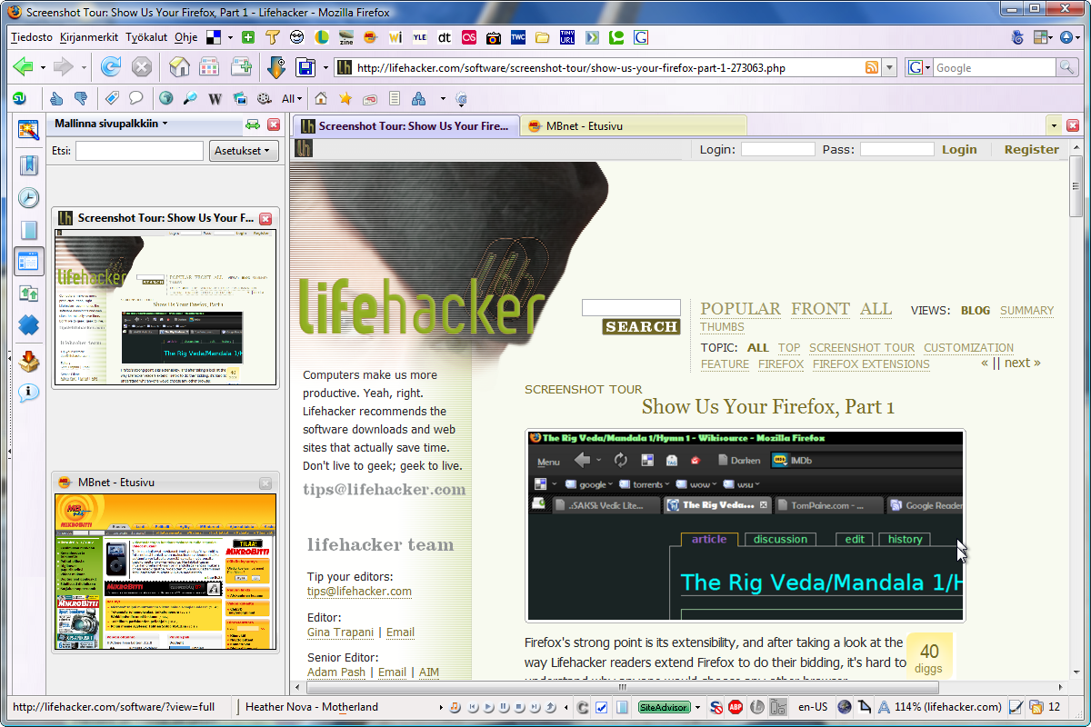Screen dimensions: 1091x727
Task: Click the magnifier search button next to Google
Action: click(1066, 67)
